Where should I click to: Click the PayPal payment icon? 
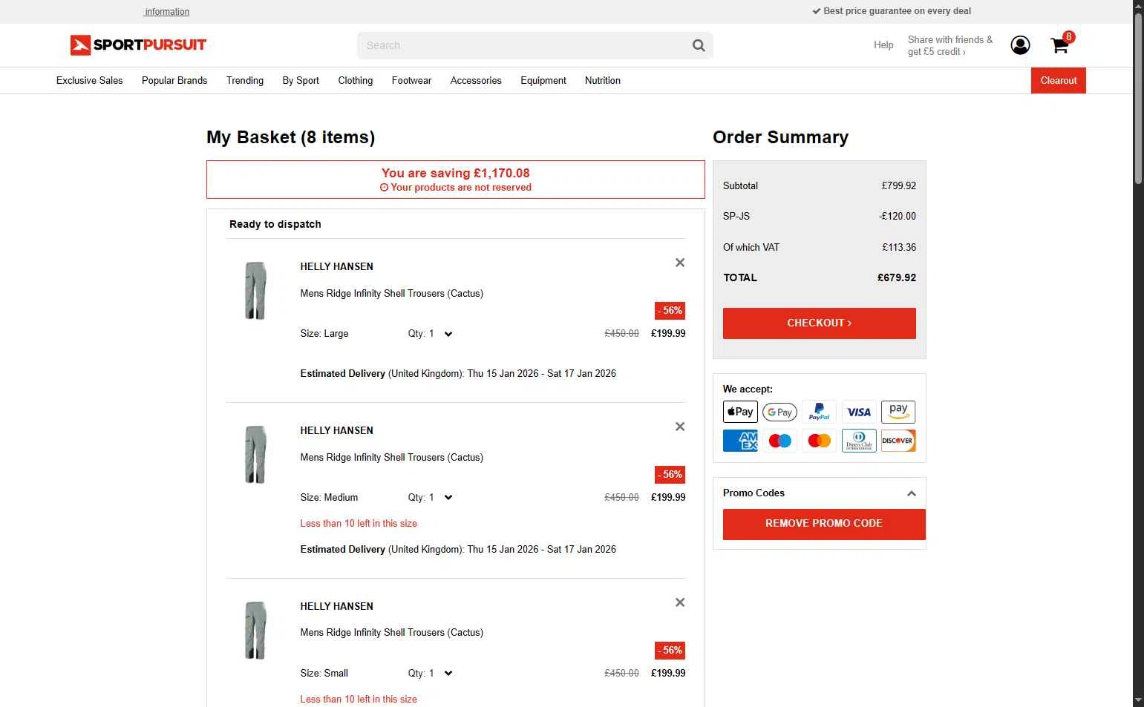coord(820,412)
